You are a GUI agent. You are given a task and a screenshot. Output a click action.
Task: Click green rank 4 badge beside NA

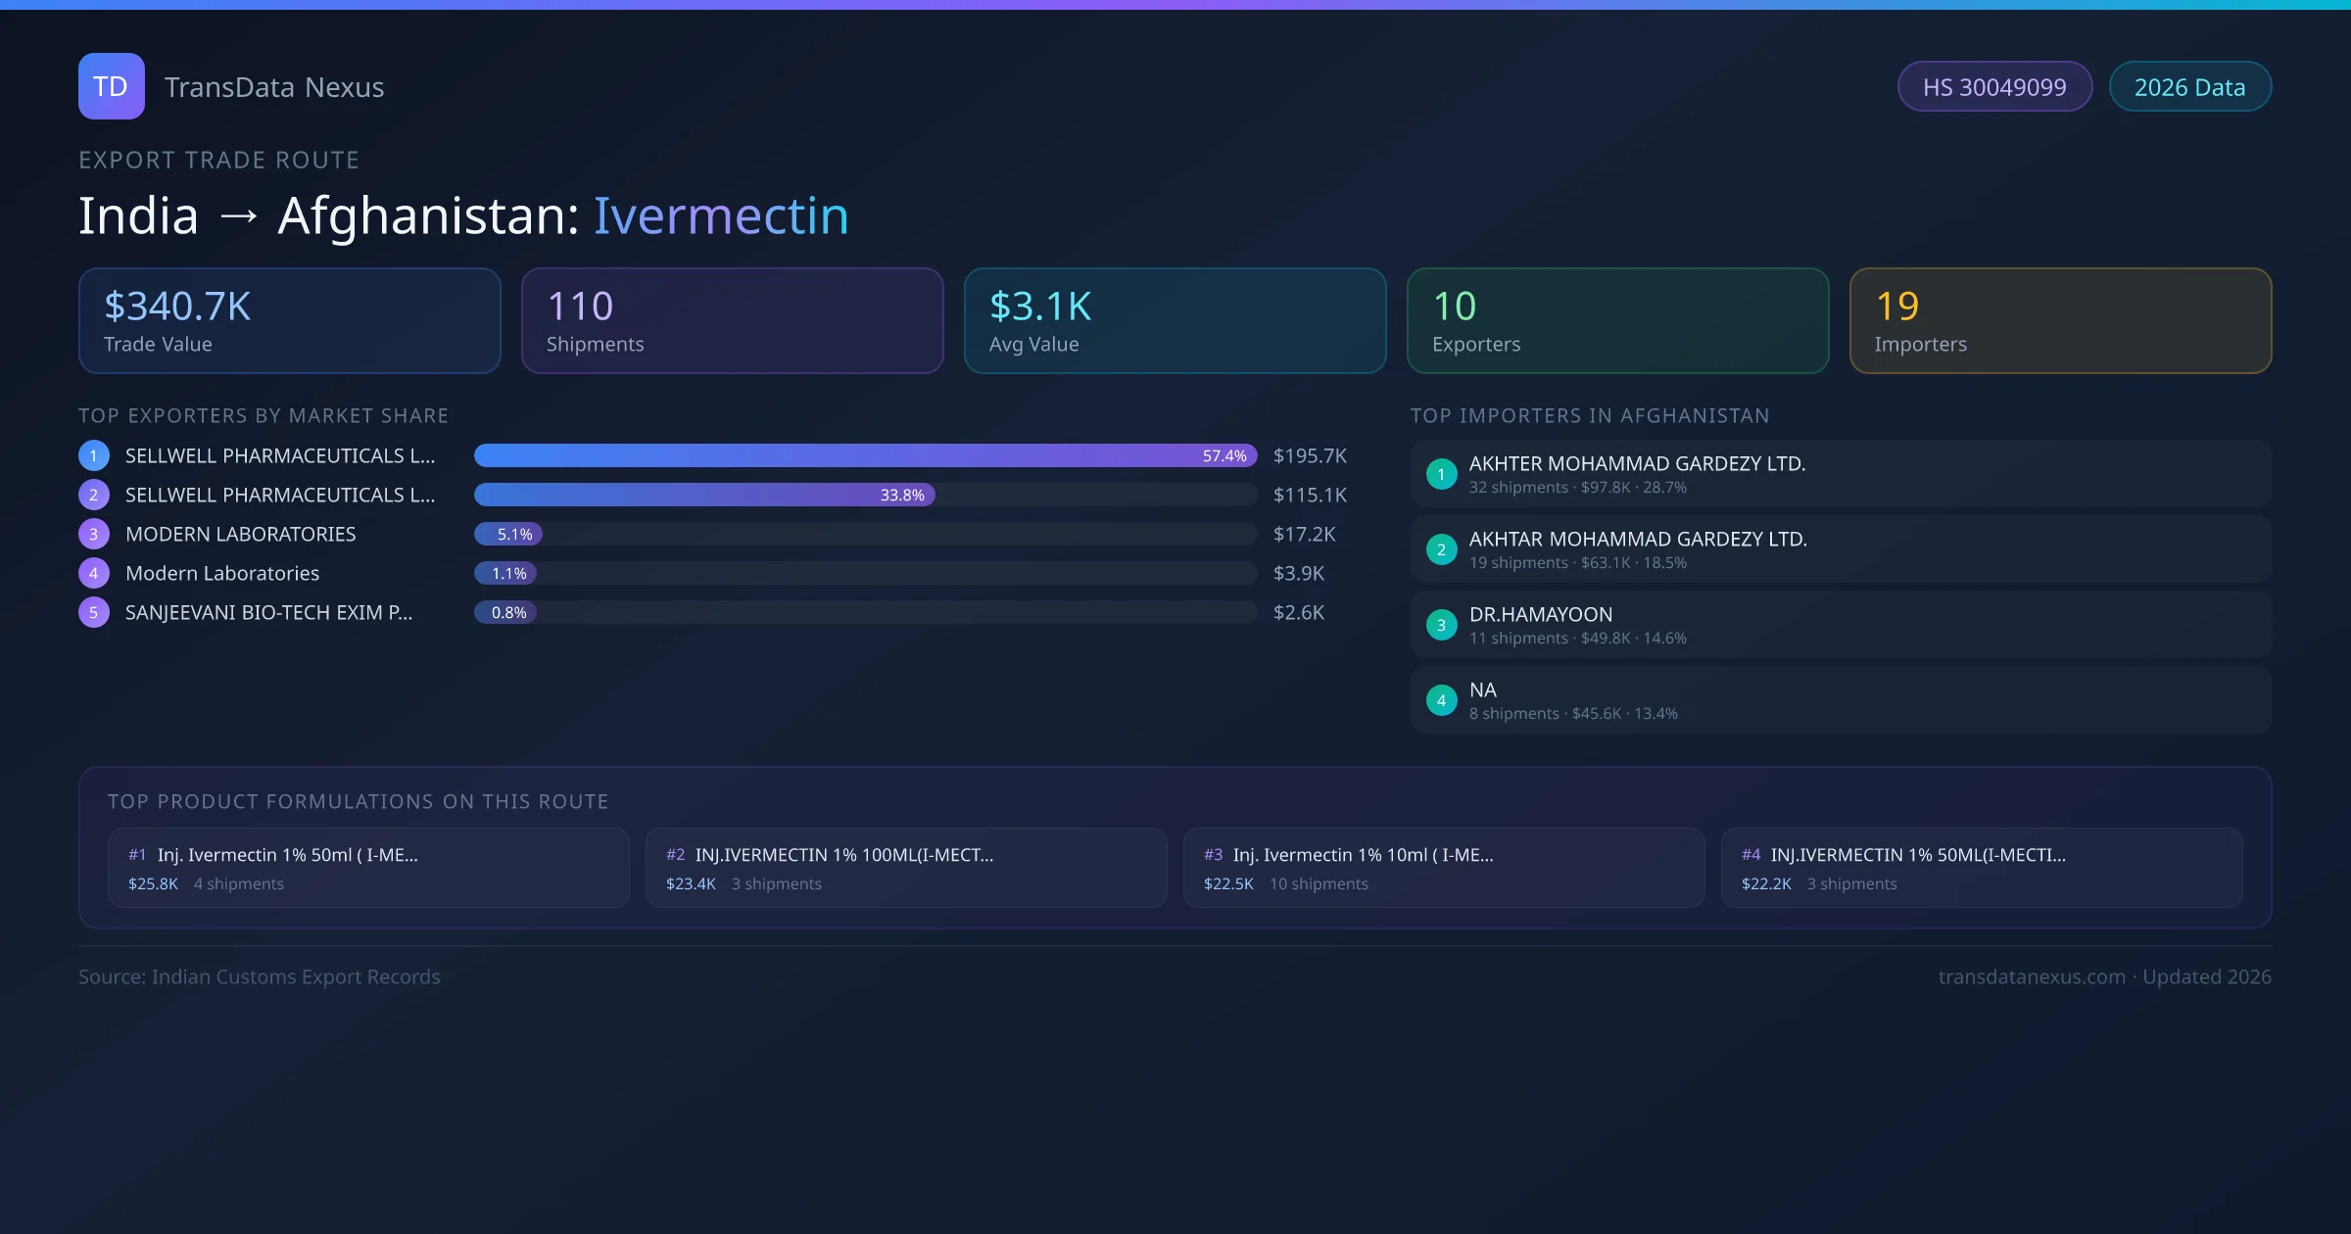pos(1441,700)
